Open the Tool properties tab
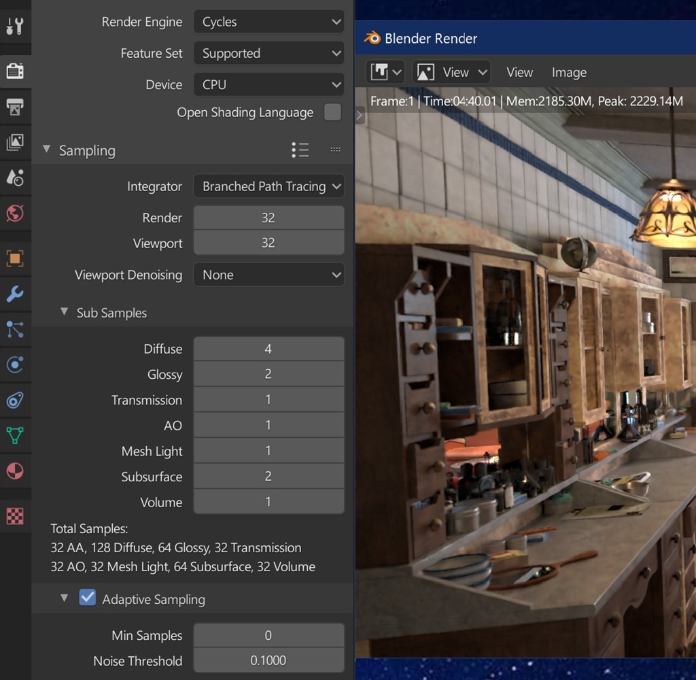The width and height of the screenshot is (696, 680). point(15,27)
